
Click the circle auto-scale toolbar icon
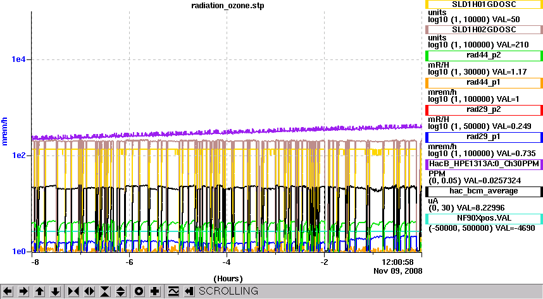[139, 291]
